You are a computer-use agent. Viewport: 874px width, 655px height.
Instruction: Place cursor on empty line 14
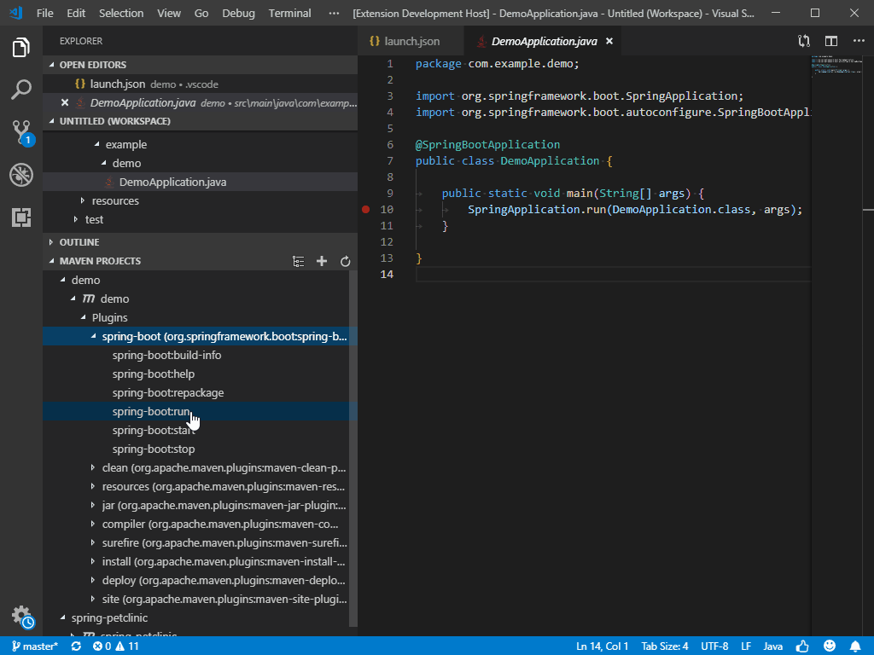[x=613, y=274]
